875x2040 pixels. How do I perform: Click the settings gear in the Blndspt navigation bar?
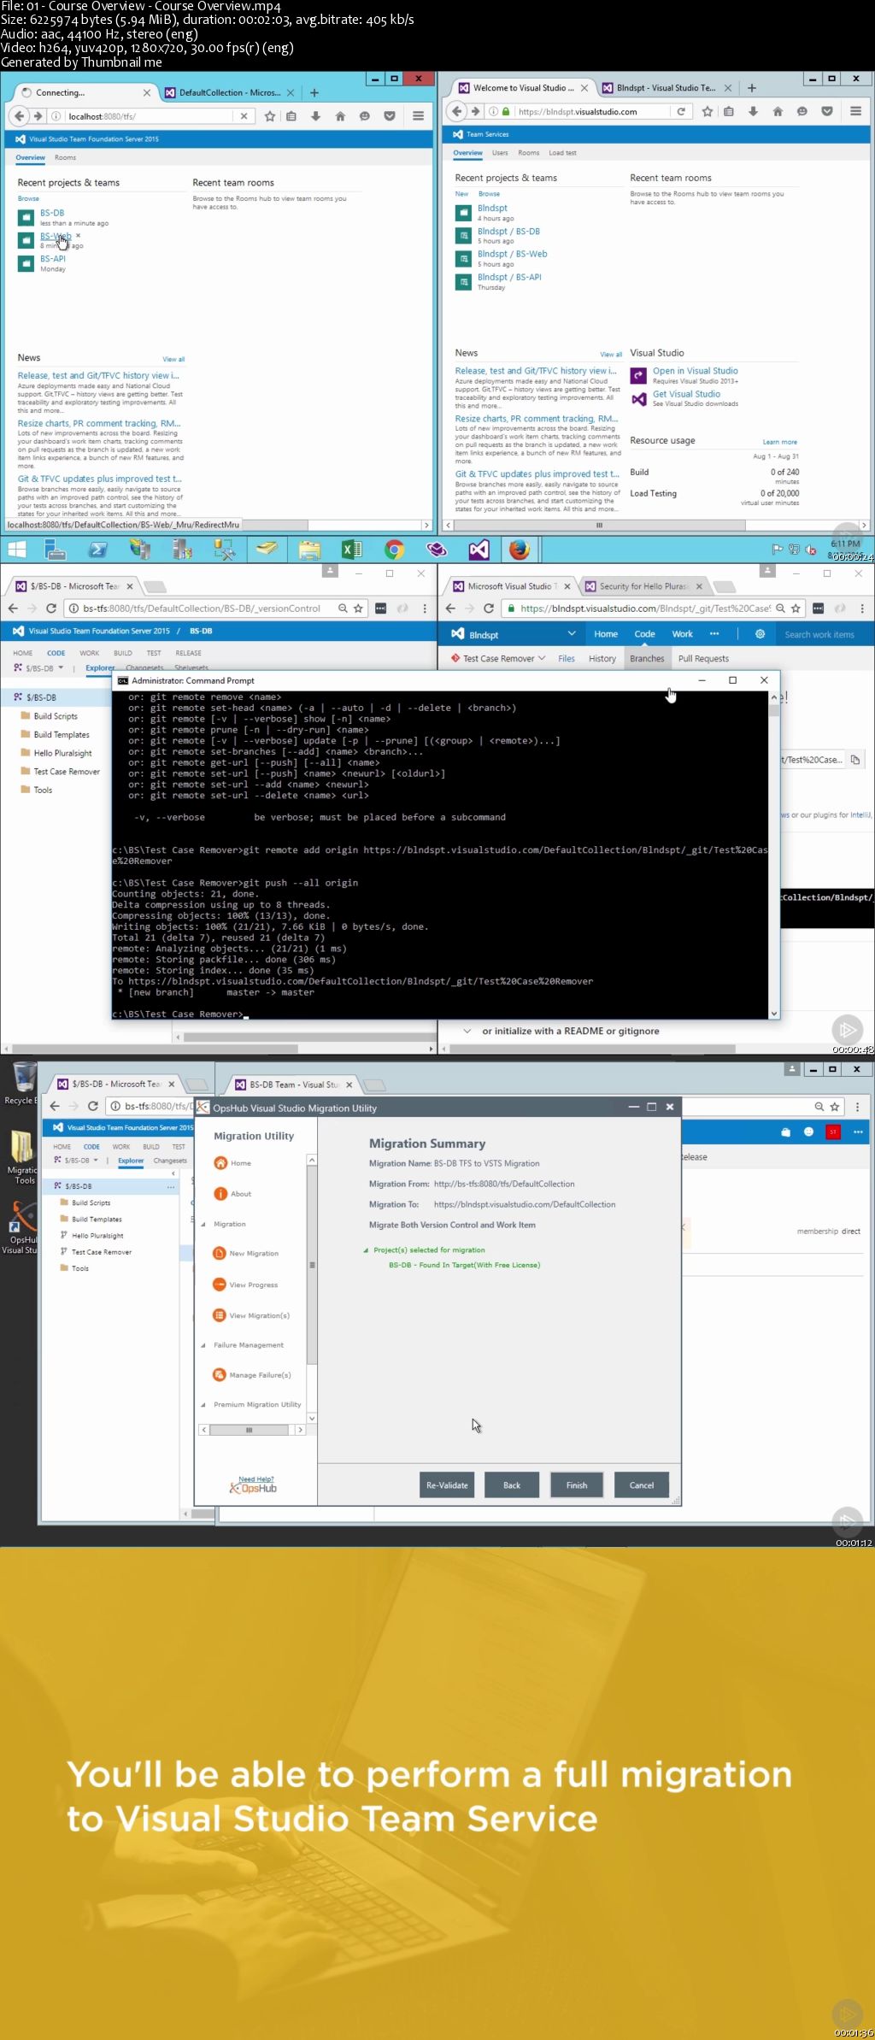click(x=760, y=634)
